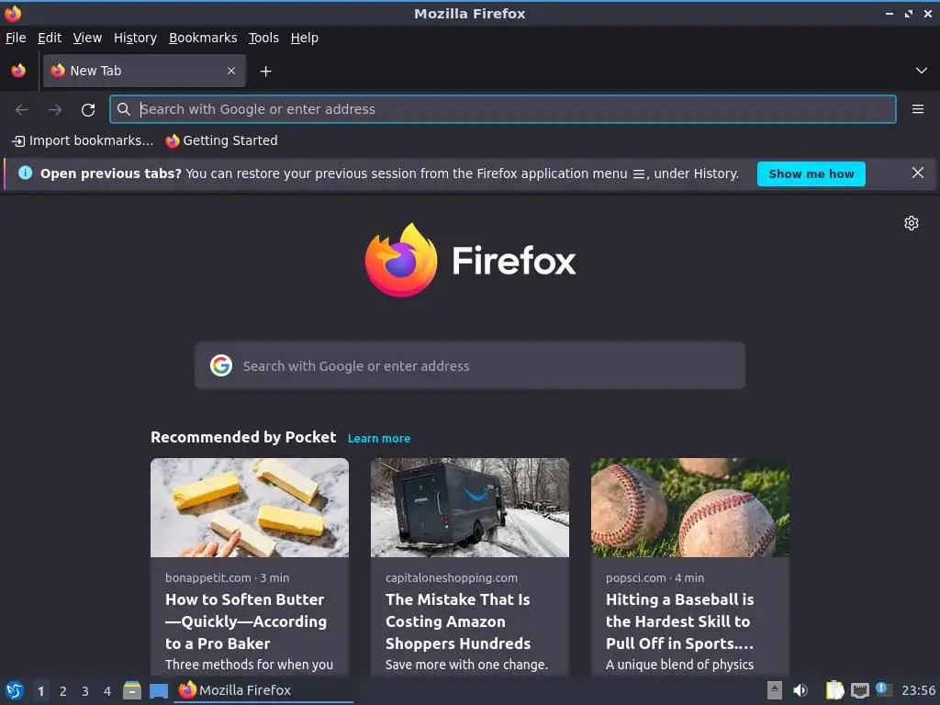The width and height of the screenshot is (940, 705).
Task: Focus the top URL address bar
Action: click(502, 109)
